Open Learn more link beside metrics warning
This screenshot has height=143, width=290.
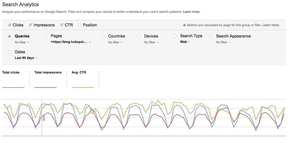click(x=271, y=25)
